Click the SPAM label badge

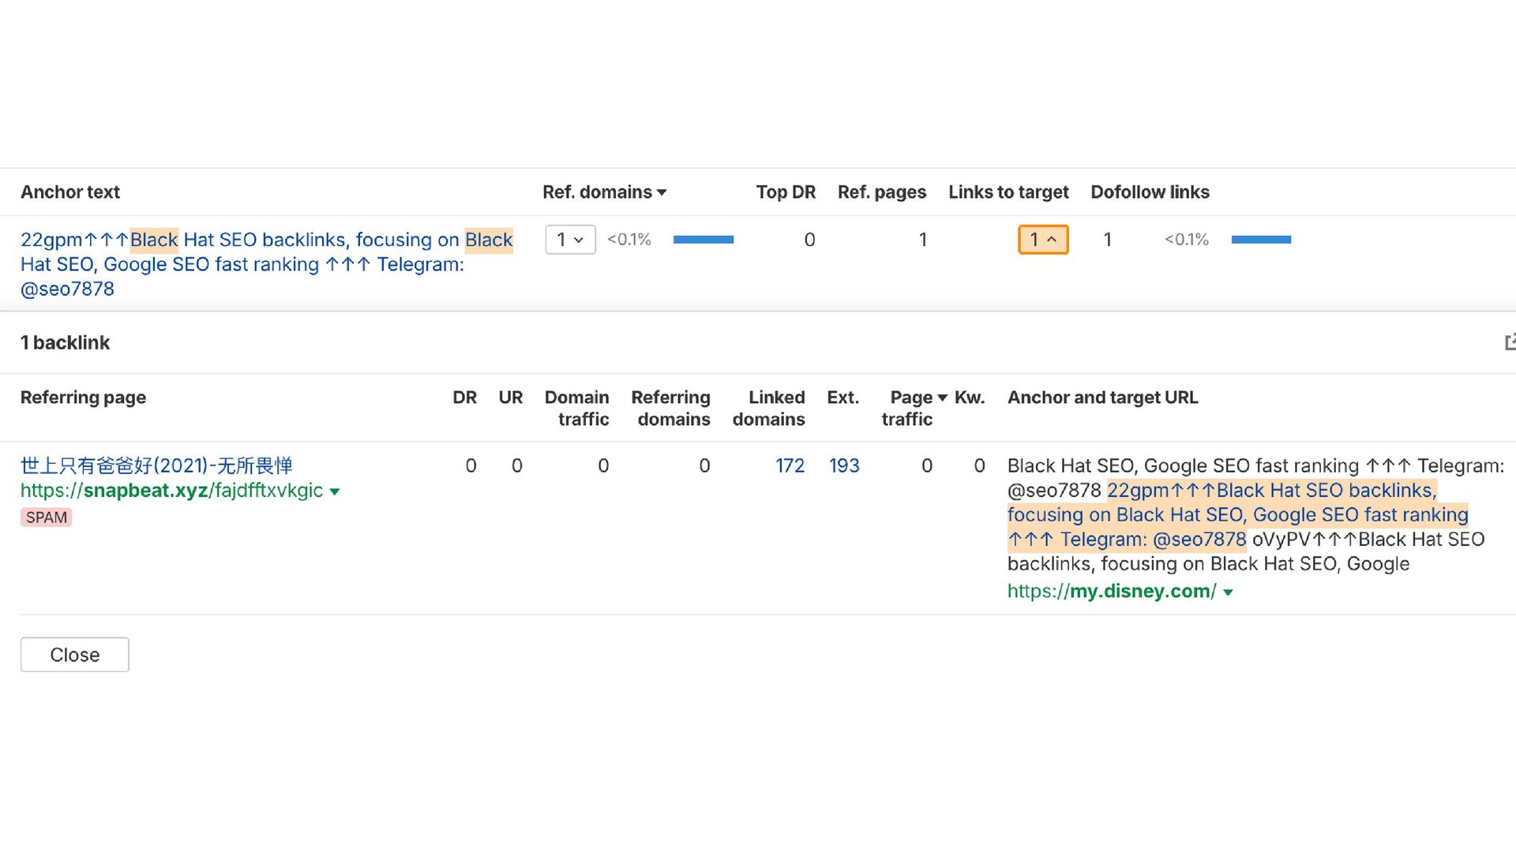point(47,518)
